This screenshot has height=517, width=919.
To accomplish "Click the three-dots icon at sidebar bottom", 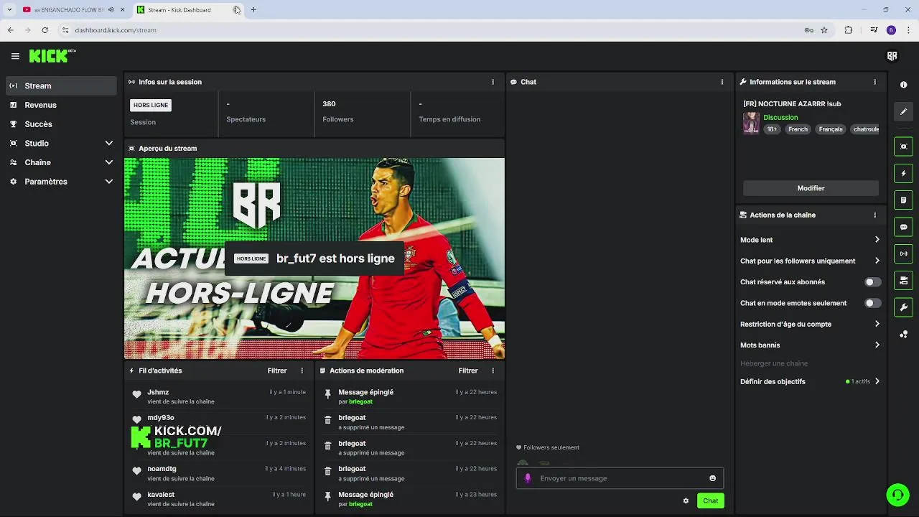I will coord(903,334).
